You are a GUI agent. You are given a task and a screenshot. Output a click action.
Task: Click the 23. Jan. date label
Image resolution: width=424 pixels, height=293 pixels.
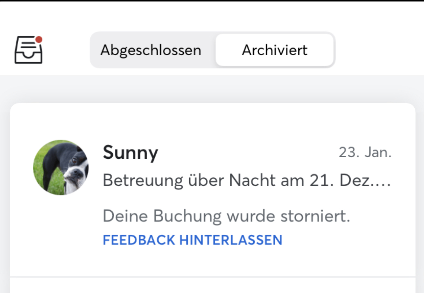(365, 153)
